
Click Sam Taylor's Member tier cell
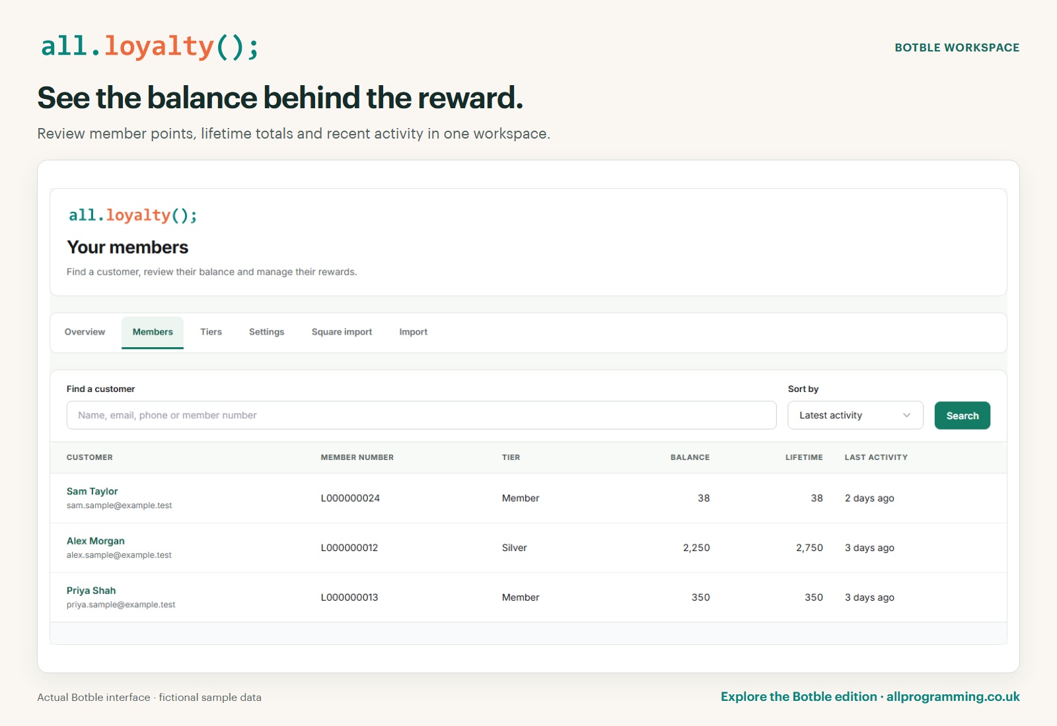(521, 498)
